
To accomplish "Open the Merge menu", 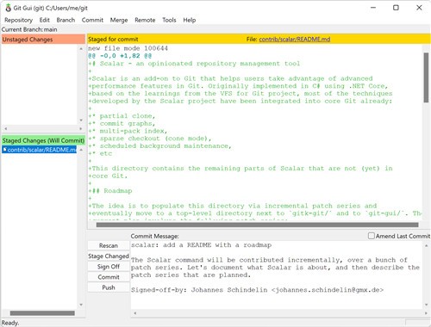I will 119,20.
